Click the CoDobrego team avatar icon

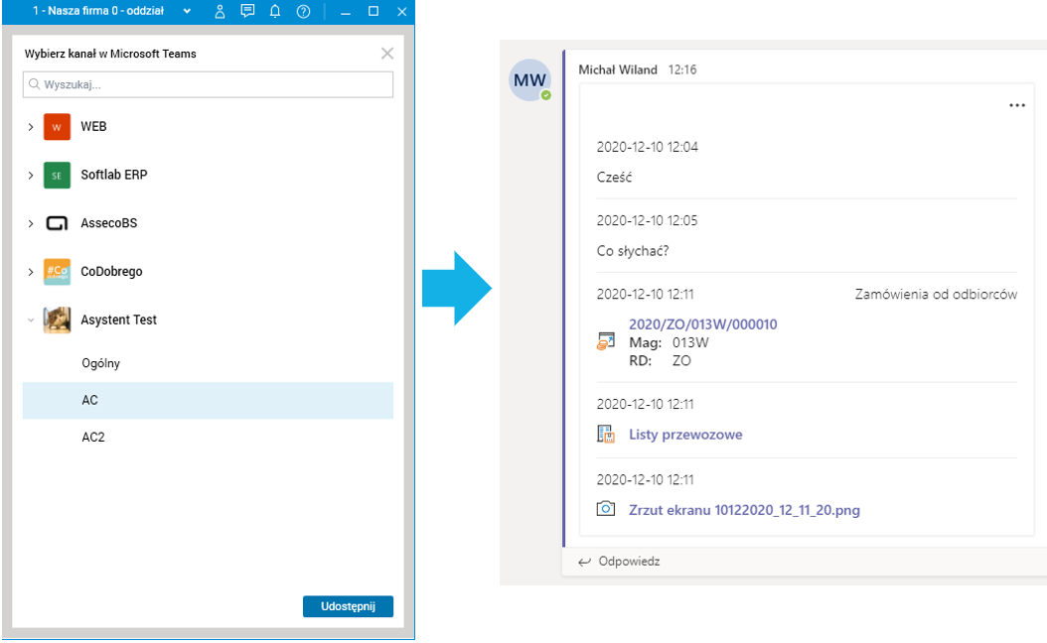[57, 272]
